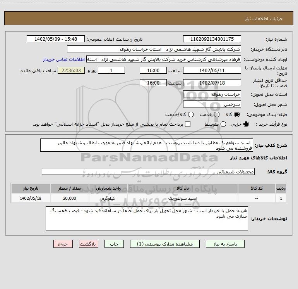Click the 20,000 quantity cell
This screenshot has width=298, height=289.
69,198
